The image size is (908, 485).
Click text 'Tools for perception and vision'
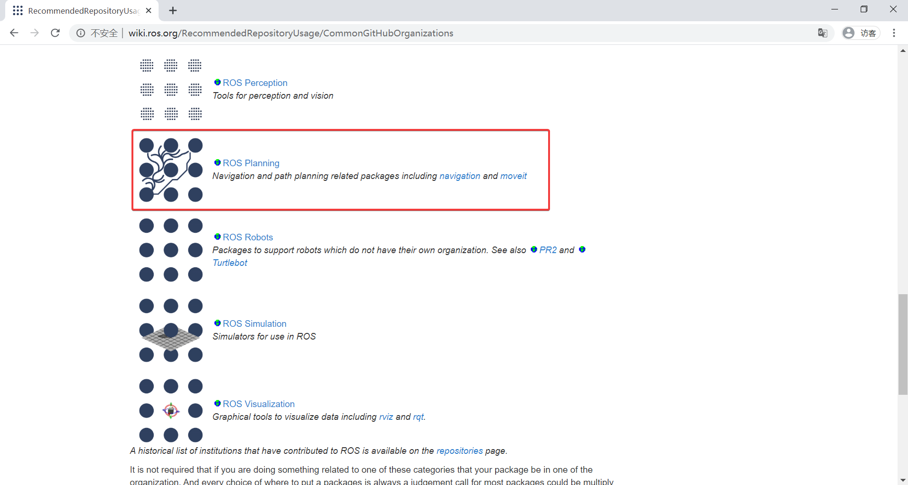(x=273, y=95)
